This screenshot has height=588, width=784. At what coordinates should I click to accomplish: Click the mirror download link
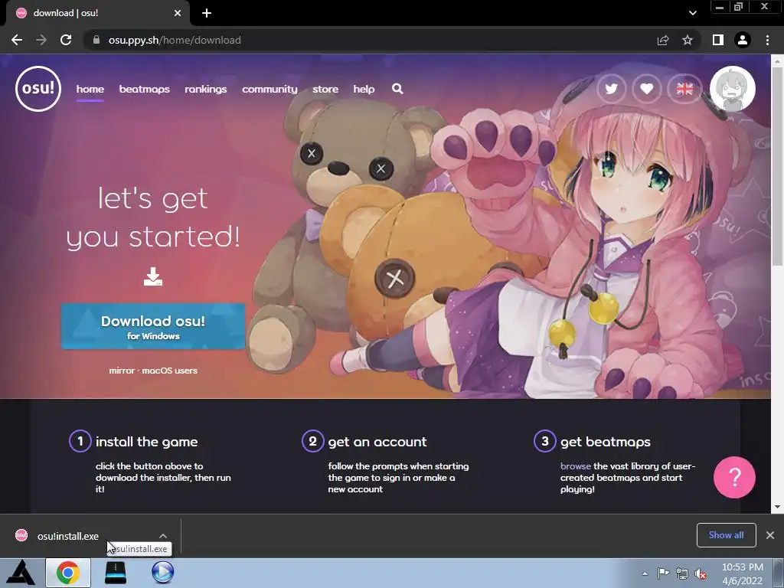pyautogui.click(x=122, y=371)
